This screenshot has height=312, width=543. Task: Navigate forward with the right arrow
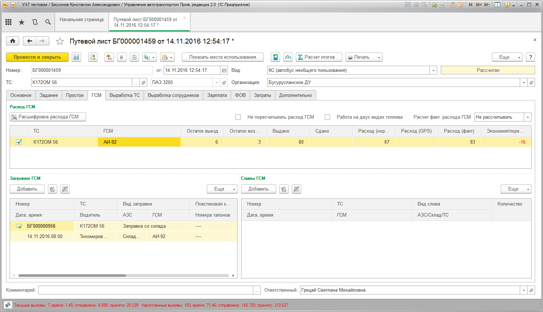(43, 41)
